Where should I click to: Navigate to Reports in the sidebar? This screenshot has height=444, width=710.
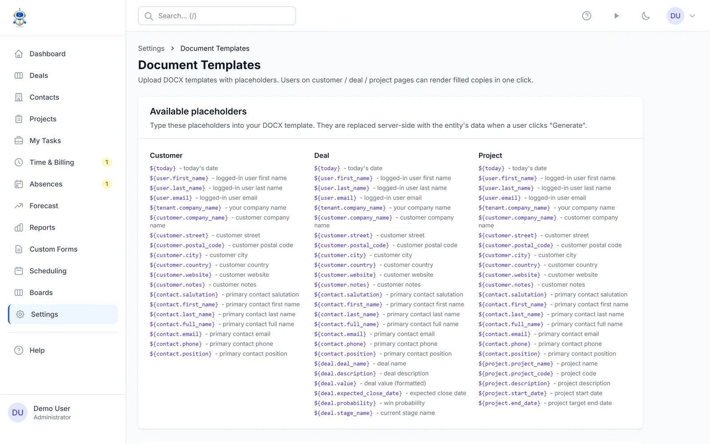(63, 228)
